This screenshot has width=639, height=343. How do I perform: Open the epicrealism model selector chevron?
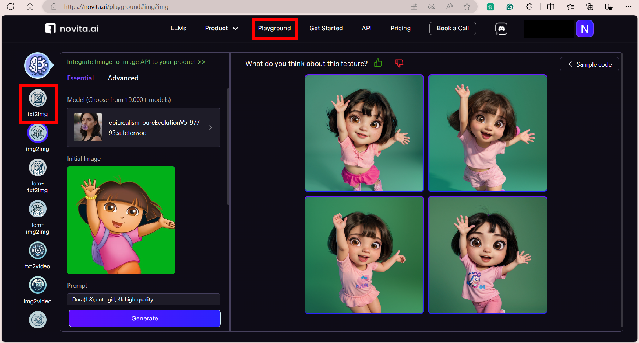210,128
